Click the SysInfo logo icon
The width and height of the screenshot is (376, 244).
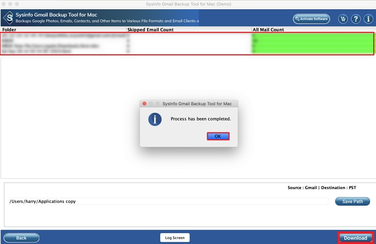click(x=9, y=18)
